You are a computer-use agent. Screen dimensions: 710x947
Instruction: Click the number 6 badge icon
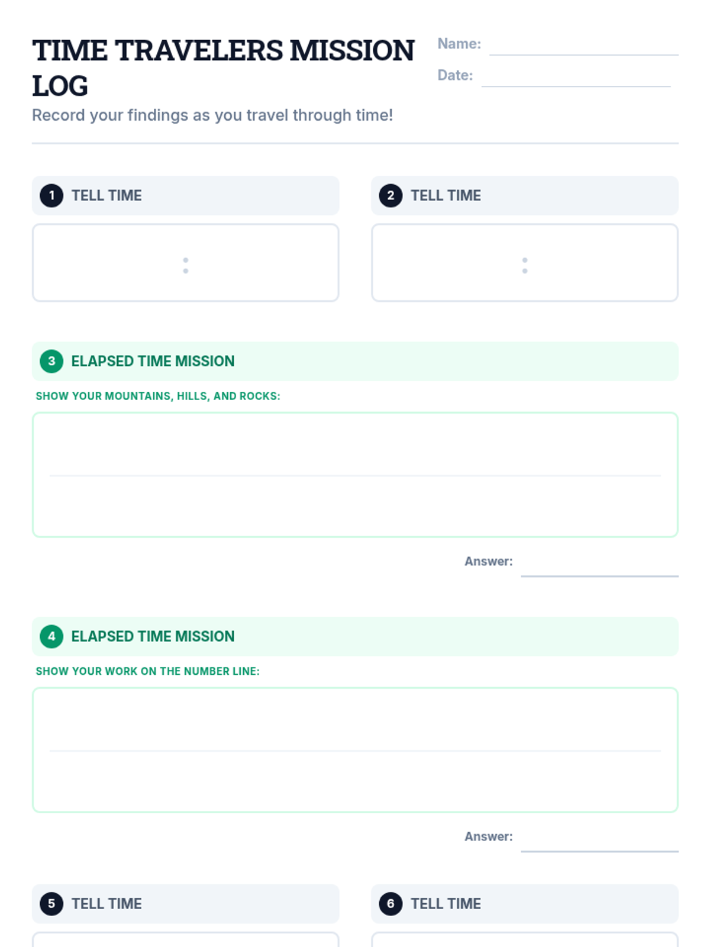coord(390,904)
